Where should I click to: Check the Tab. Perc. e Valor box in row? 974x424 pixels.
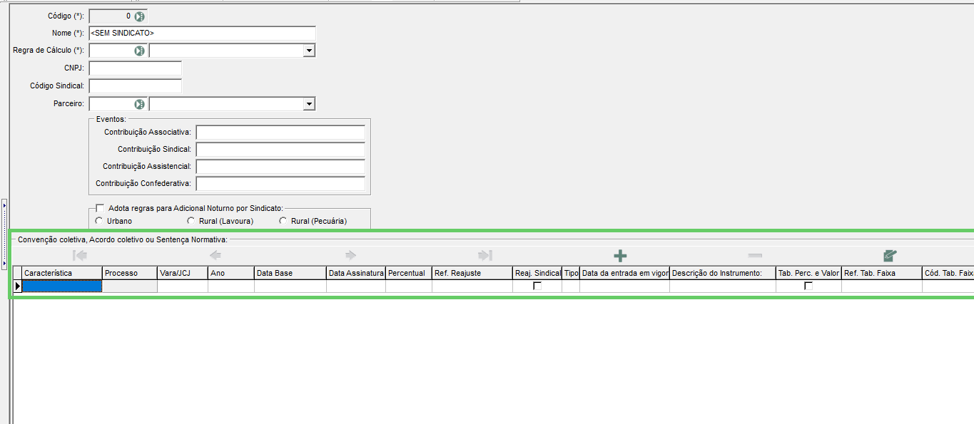tap(808, 286)
